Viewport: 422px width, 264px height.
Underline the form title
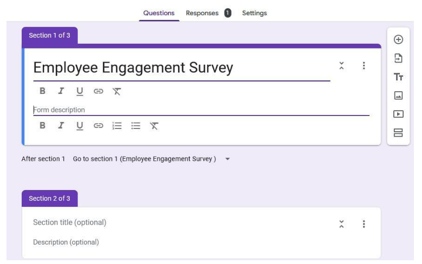[80, 92]
